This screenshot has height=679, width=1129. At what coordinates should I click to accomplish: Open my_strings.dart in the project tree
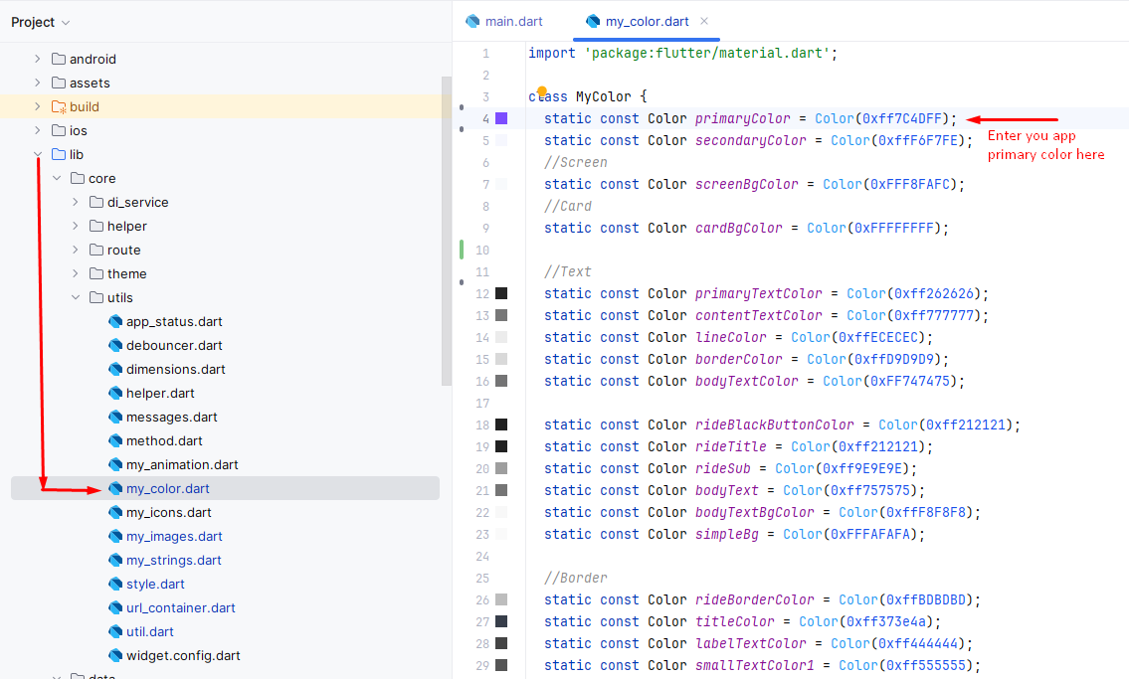tap(173, 560)
